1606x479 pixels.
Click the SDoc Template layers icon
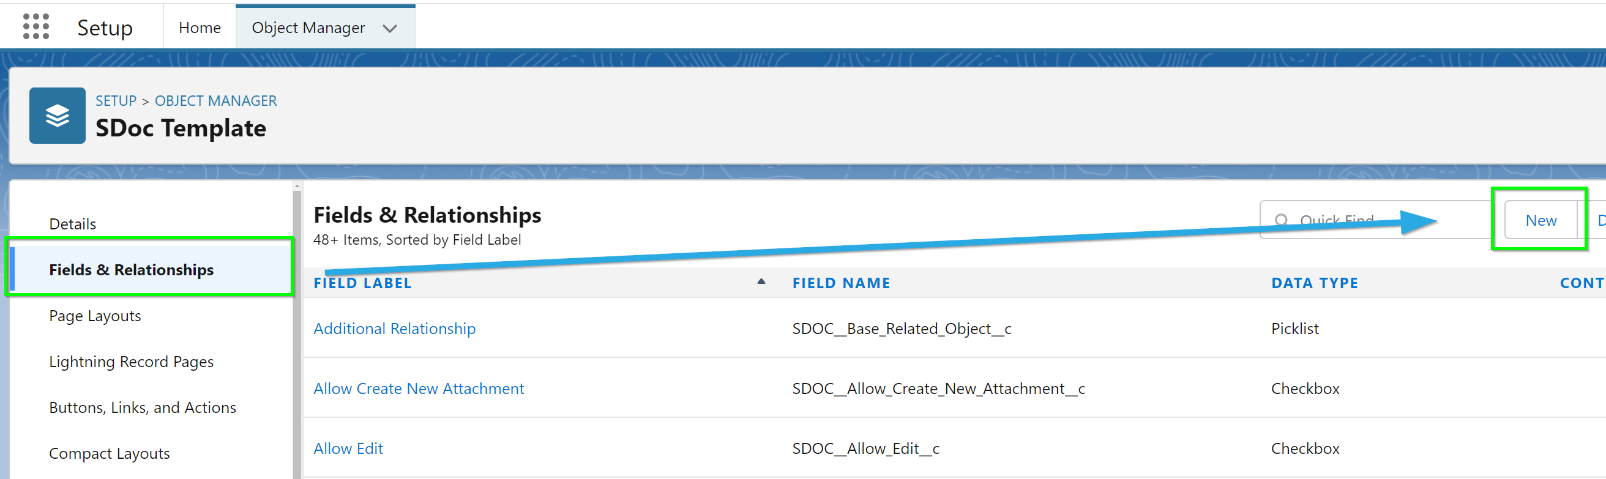click(58, 116)
